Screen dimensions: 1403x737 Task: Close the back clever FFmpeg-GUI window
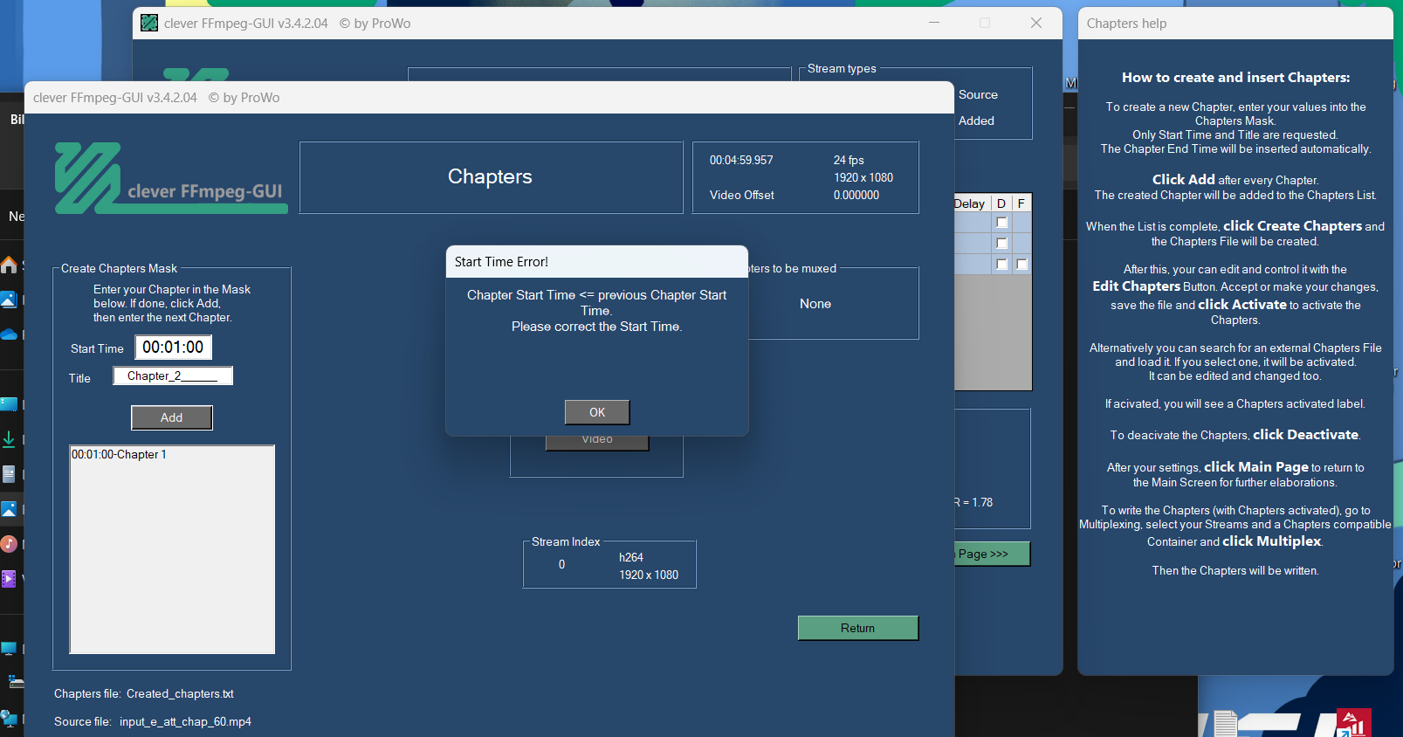pyautogui.click(x=1036, y=24)
